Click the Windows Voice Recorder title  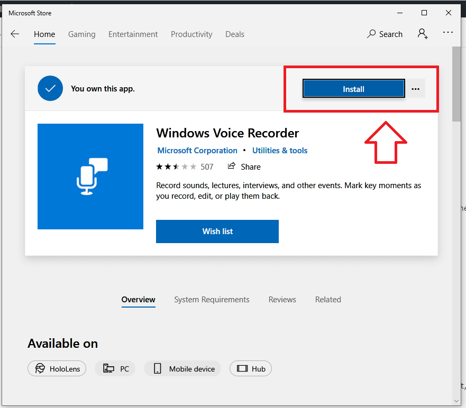point(227,133)
